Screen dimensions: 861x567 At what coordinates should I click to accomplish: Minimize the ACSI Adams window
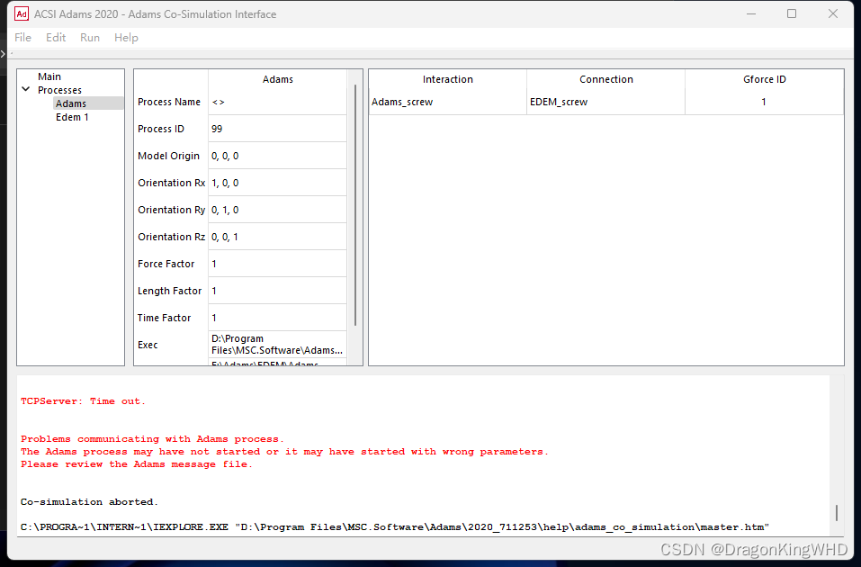(x=750, y=13)
